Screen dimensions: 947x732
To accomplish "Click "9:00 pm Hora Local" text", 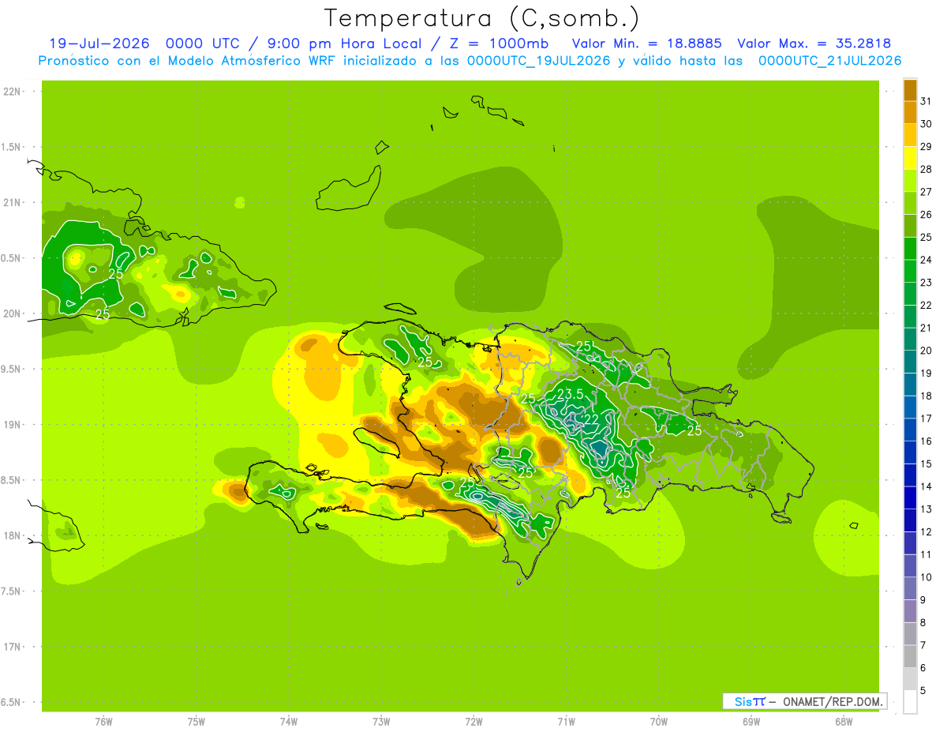I will (x=344, y=43).
